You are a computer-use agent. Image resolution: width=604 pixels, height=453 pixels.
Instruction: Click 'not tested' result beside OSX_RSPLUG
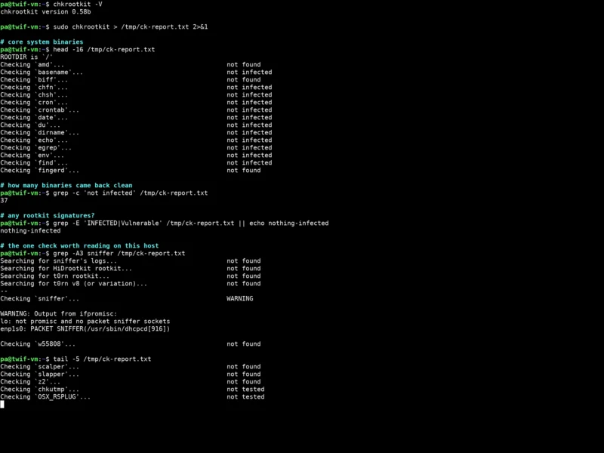click(245, 397)
